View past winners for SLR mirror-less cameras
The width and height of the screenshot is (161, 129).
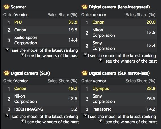[x=130, y=122]
